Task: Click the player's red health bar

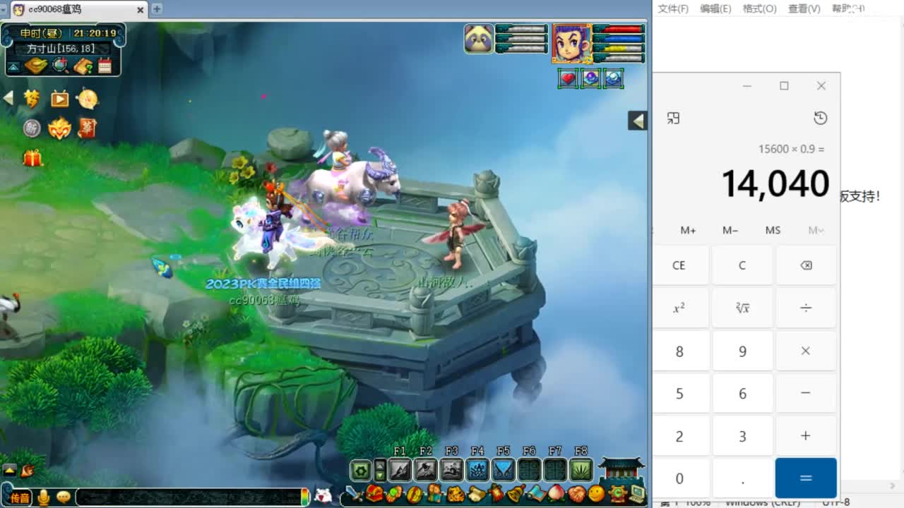Action: (x=620, y=30)
